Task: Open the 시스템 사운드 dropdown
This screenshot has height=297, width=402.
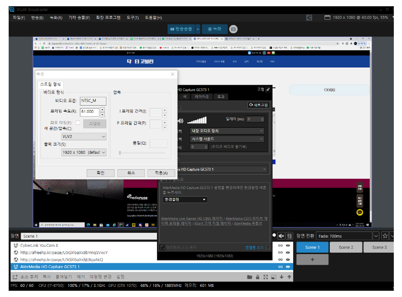Action: (x=227, y=139)
